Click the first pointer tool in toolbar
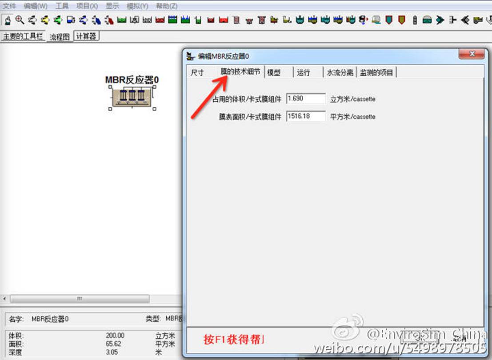 (7, 20)
